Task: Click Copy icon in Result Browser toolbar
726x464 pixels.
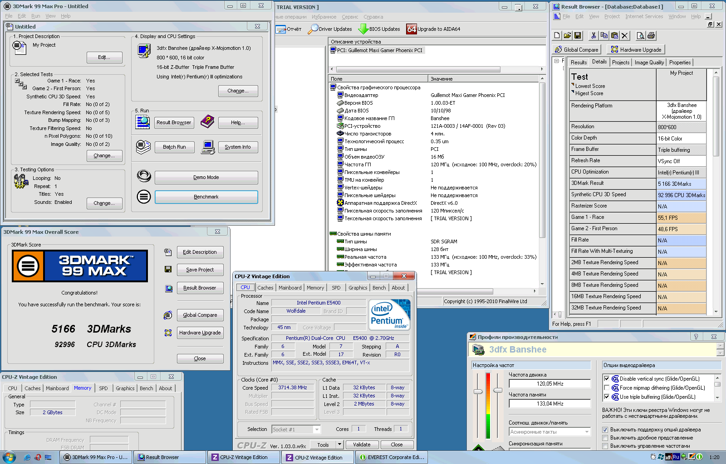Action: [x=604, y=35]
